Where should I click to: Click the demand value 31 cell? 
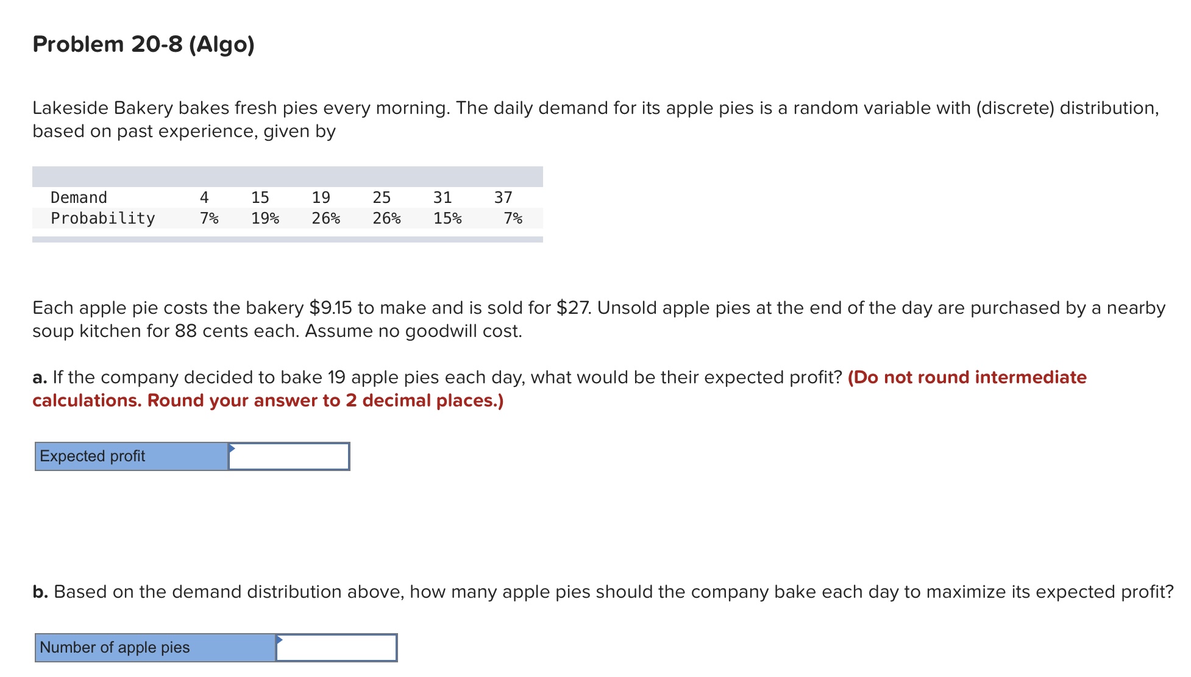[x=443, y=197]
